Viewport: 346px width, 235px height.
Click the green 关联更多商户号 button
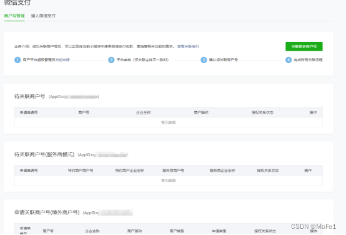(304, 46)
